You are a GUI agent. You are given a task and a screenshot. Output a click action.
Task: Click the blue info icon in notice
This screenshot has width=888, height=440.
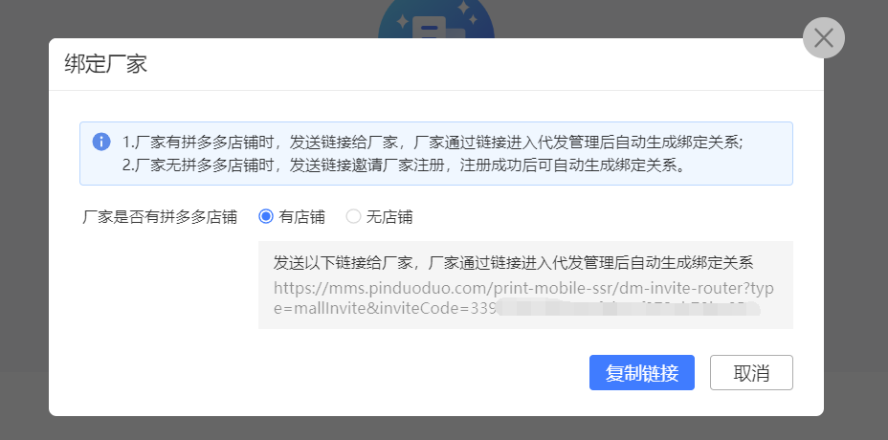[101, 142]
